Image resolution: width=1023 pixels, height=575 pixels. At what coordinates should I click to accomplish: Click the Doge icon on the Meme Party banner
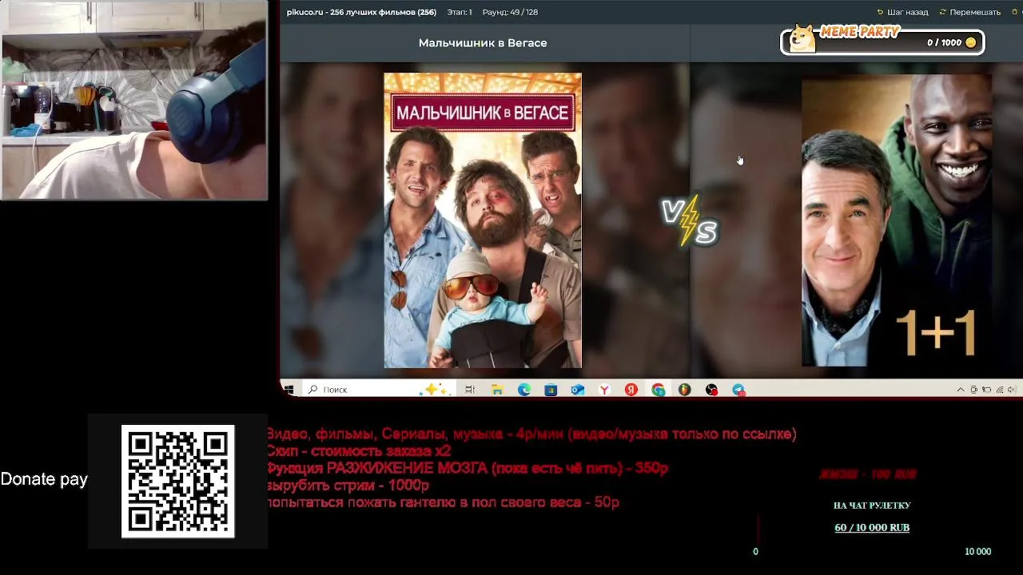[x=802, y=38]
